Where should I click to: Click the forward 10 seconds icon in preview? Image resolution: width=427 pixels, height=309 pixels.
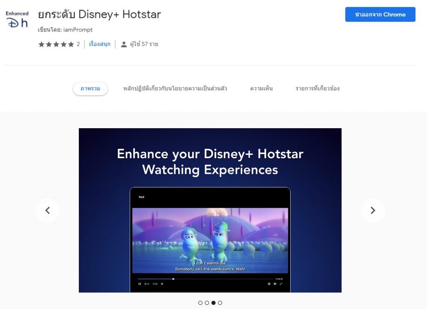155,284
